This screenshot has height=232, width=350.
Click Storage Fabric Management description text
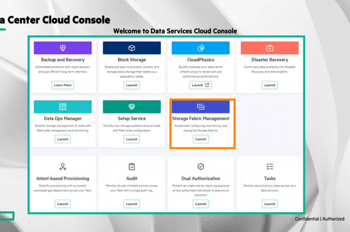tap(201, 128)
